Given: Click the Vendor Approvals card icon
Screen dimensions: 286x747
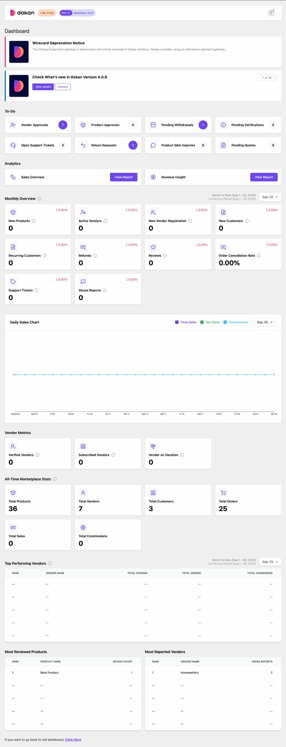Looking at the screenshot, I should coord(13,125).
